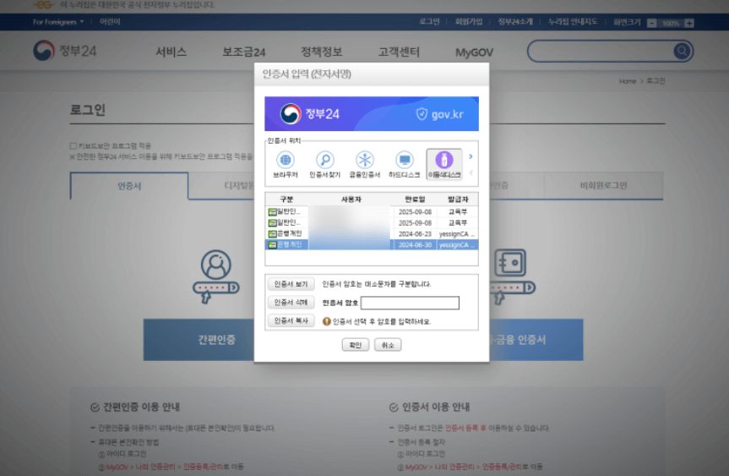Click the 인증서 삭제 button
This screenshot has width=729, height=476.
pyautogui.click(x=291, y=303)
